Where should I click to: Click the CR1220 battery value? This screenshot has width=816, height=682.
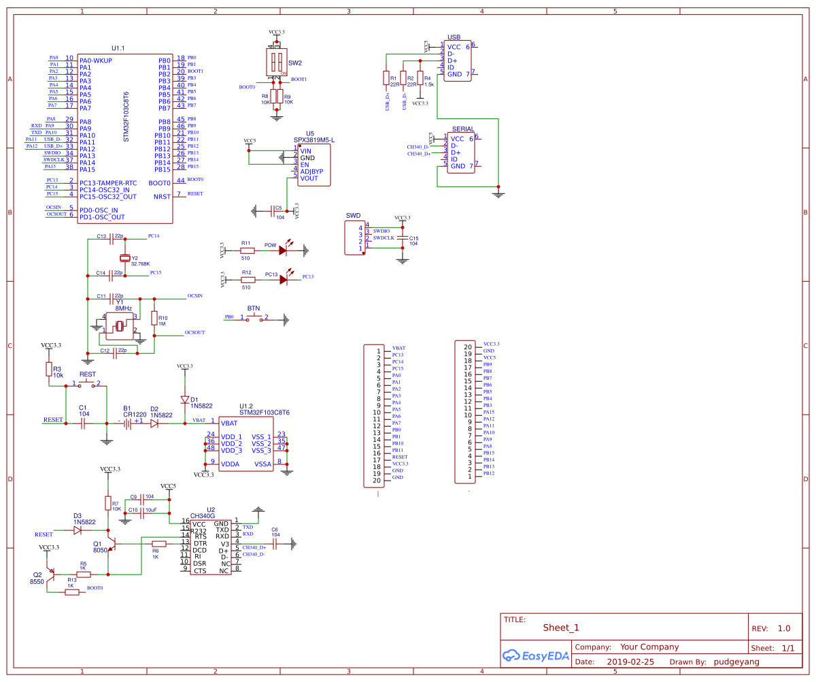click(135, 415)
